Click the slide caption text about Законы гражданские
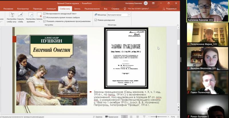Image resolution: width=229 pixels, height=118 pixels. coord(128,99)
